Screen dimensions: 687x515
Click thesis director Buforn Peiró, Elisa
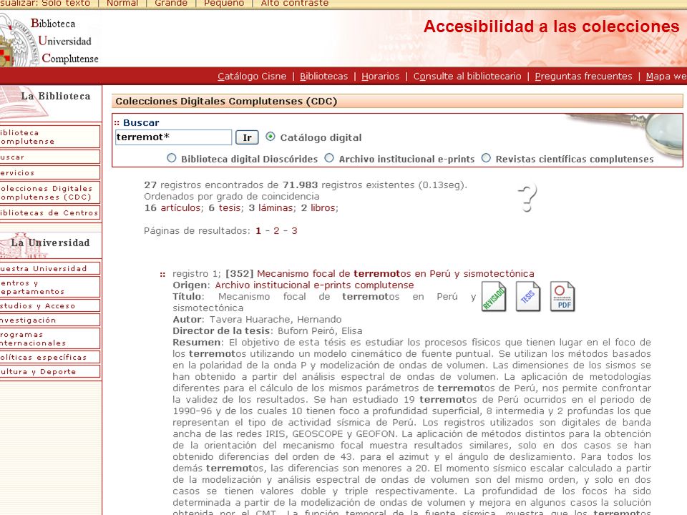click(x=320, y=330)
